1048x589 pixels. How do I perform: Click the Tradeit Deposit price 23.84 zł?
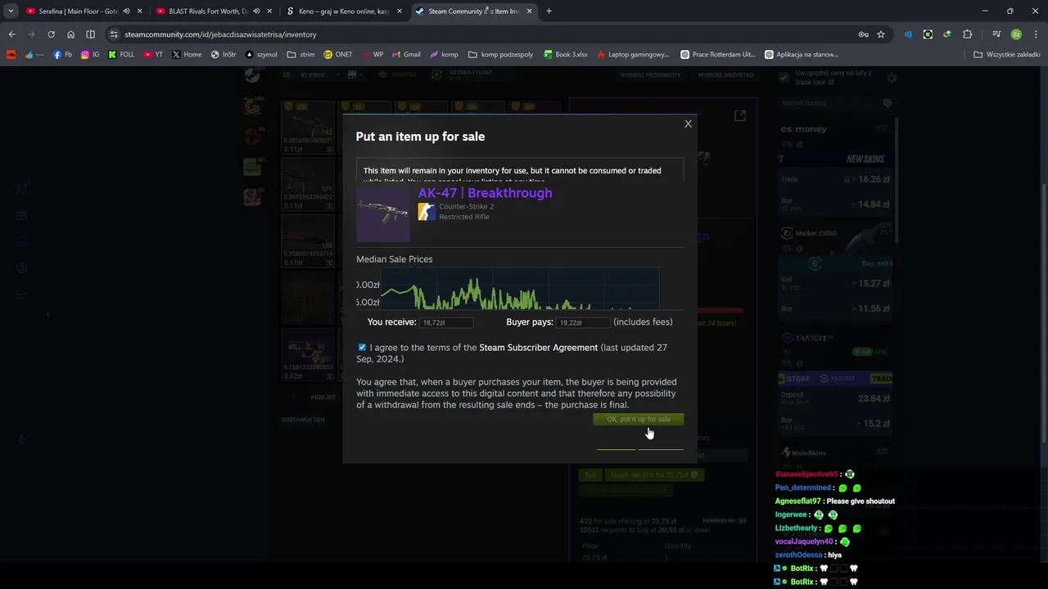[874, 398]
